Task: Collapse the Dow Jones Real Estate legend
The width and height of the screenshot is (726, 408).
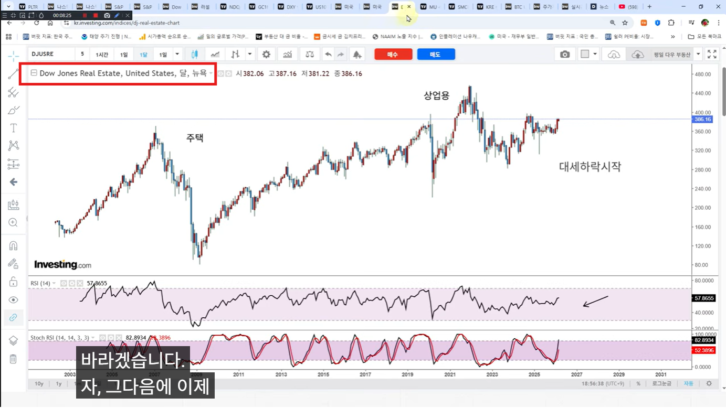Action: tap(34, 73)
